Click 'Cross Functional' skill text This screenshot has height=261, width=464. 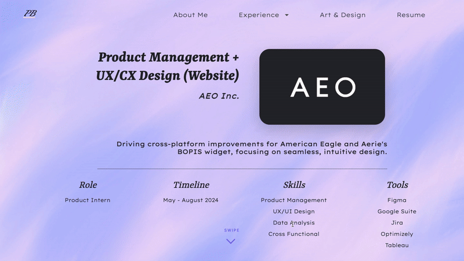294,234
